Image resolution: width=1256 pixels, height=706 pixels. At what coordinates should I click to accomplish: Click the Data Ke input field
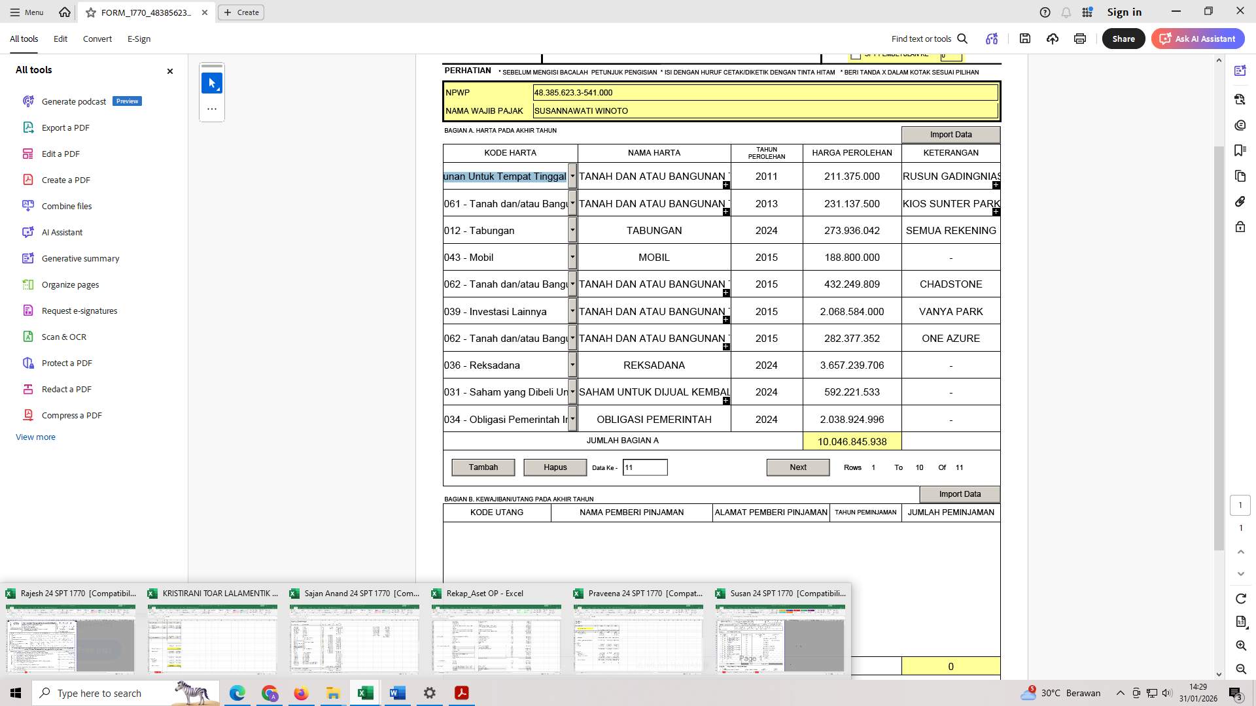point(645,467)
